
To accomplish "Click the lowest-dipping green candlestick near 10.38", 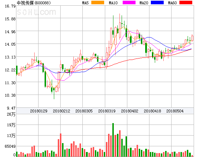I will 54,93.
